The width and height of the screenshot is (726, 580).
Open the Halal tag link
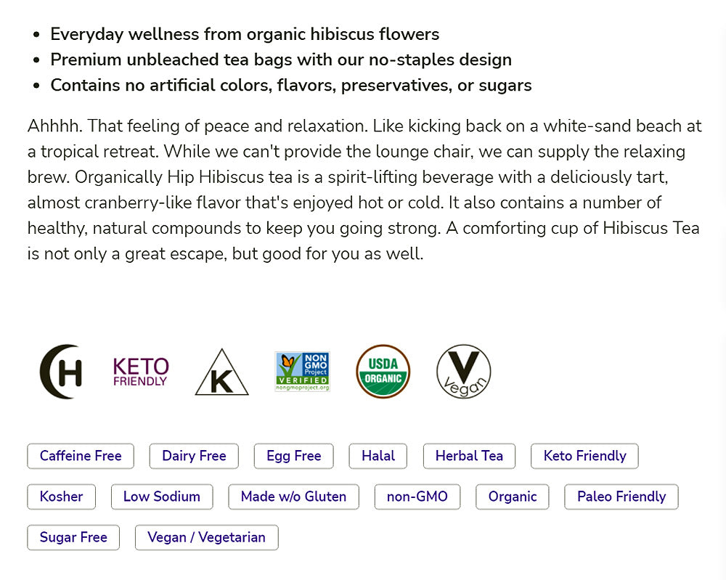click(378, 456)
